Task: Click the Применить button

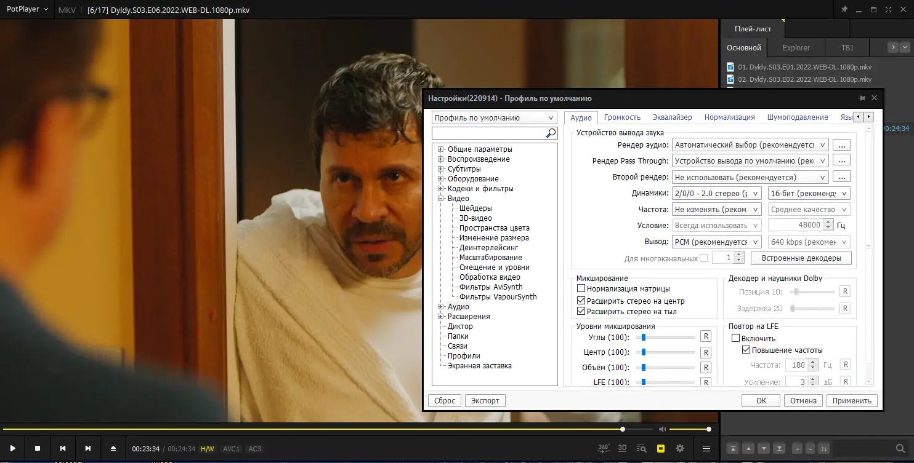Action: (x=852, y=401)
